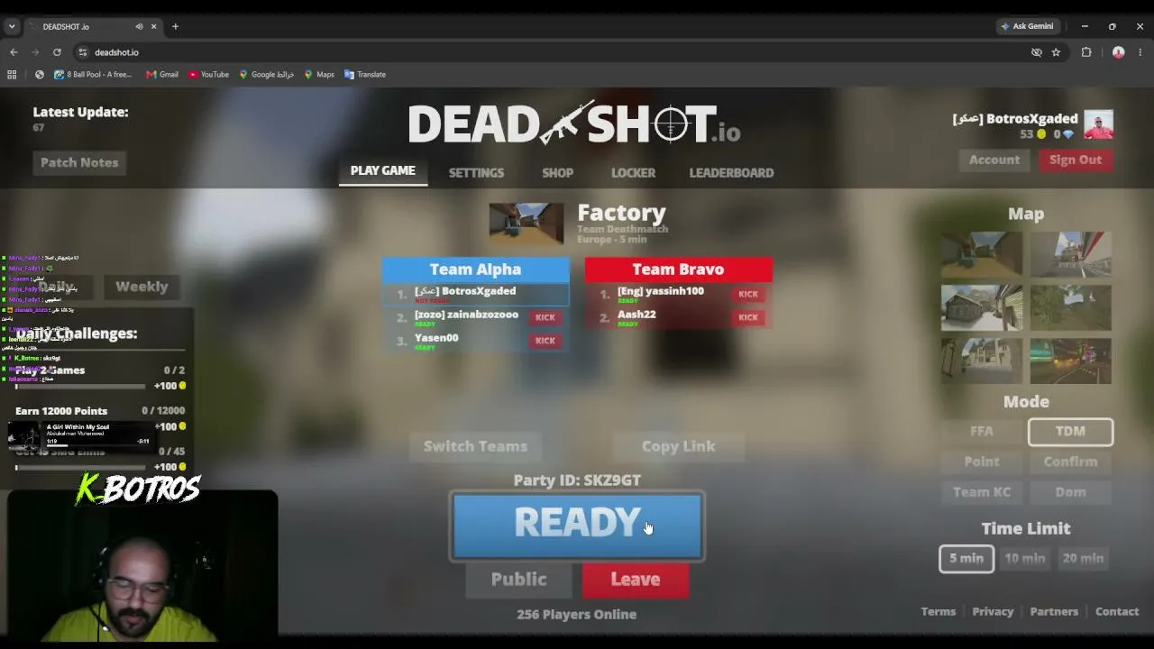Screen dimensions: 1154x649
Task: Mute the DEADSHOT.io tab audio icon
Action: pyautogui.click(x=139, y=27)
